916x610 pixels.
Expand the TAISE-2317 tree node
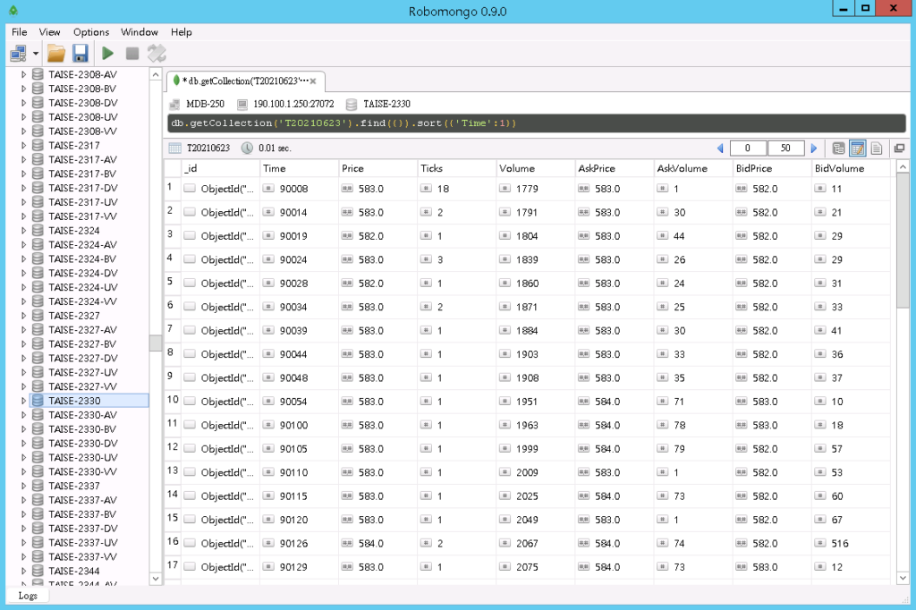pos(23,146)
